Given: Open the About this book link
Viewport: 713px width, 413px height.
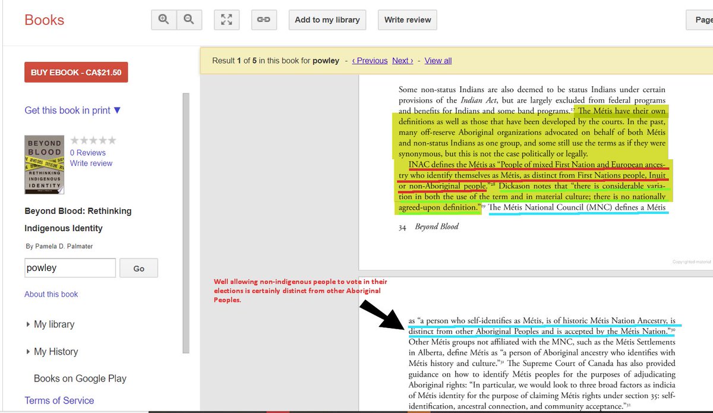Looking at the screenshot, I should (51, 294).
